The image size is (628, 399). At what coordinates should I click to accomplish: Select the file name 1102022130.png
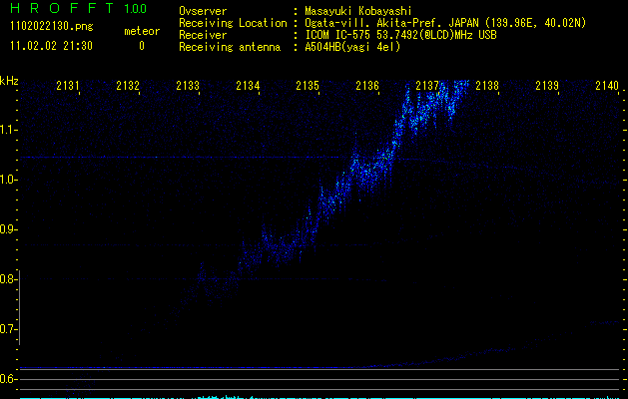[52, 27]
